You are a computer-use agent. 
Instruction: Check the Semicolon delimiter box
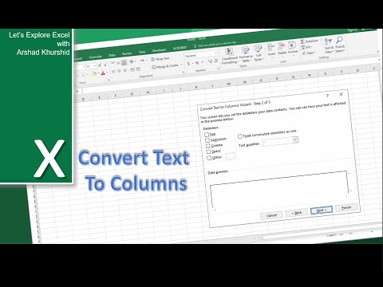pos(207,140)
